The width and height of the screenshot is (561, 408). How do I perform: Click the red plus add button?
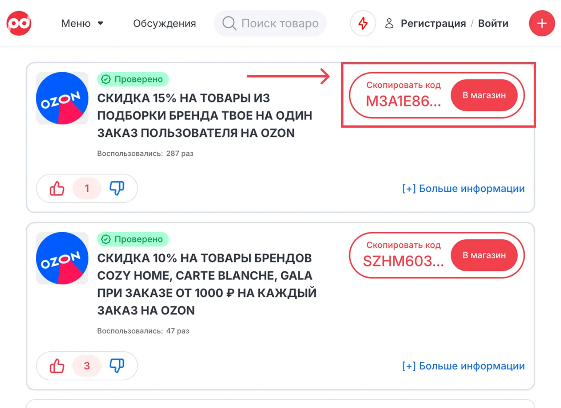point(542,23)
